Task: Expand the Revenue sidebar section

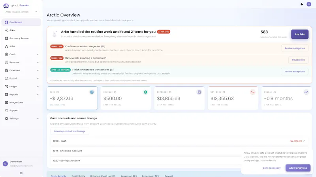Action: (38, 63)
